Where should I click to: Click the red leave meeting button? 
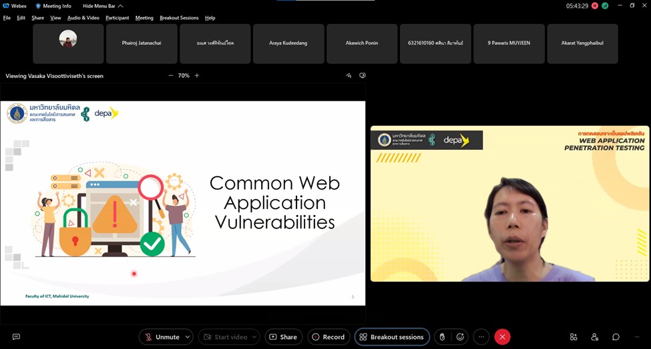(502, 337)
